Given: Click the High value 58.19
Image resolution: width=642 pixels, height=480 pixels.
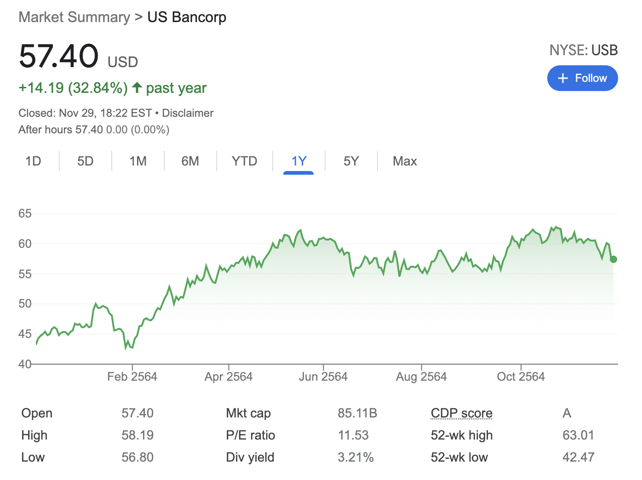Looking at the screenshot, I should point(138,435).
